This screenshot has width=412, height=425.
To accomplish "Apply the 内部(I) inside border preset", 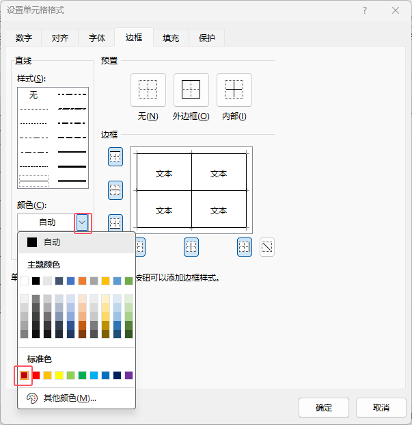I will click(x=234, y=90).
